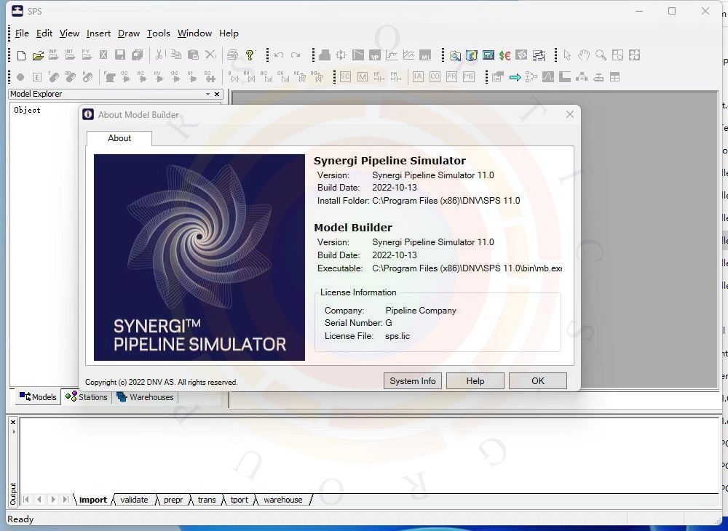Switch to the Models tab

[38, 397]
